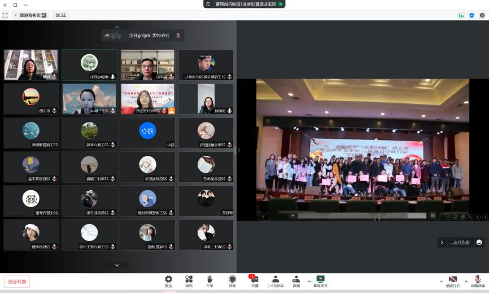
Task: Click the 说点什么 quick message field
Action: [460, 242]
